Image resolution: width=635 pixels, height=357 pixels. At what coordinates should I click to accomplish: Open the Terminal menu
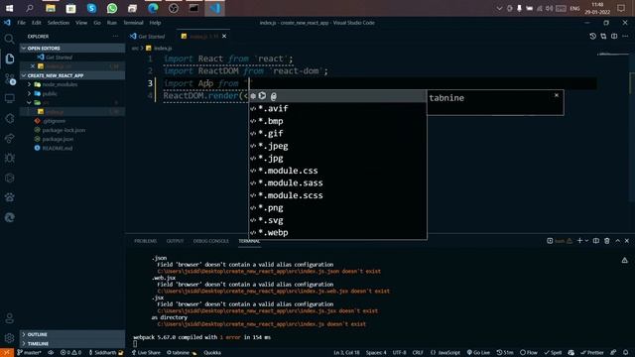coord(133,23)
